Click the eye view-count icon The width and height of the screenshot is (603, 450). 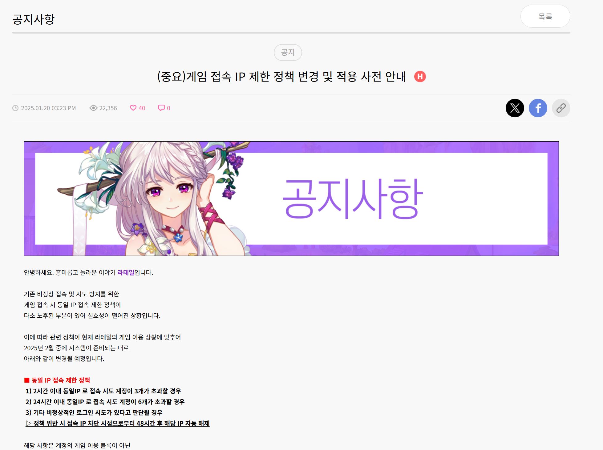93,108
